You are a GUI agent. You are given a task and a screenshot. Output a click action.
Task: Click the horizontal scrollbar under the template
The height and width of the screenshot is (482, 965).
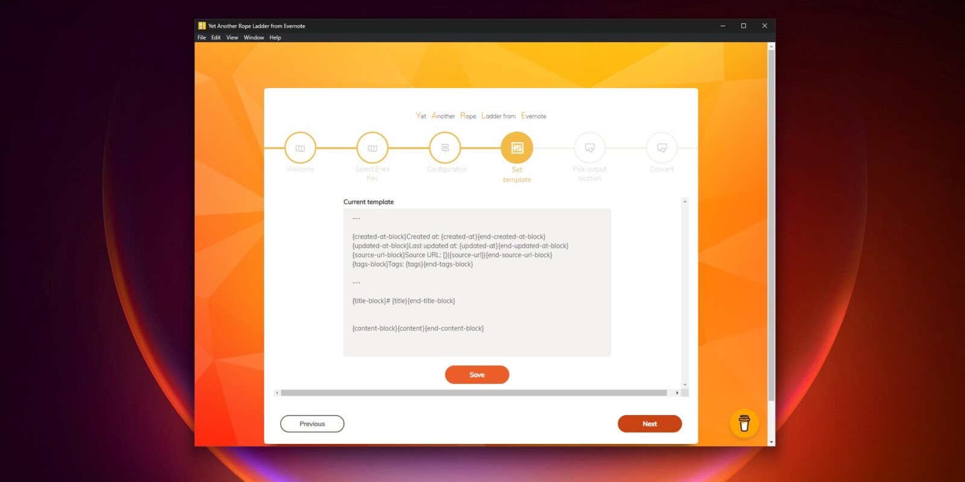(x=473, y=393)
